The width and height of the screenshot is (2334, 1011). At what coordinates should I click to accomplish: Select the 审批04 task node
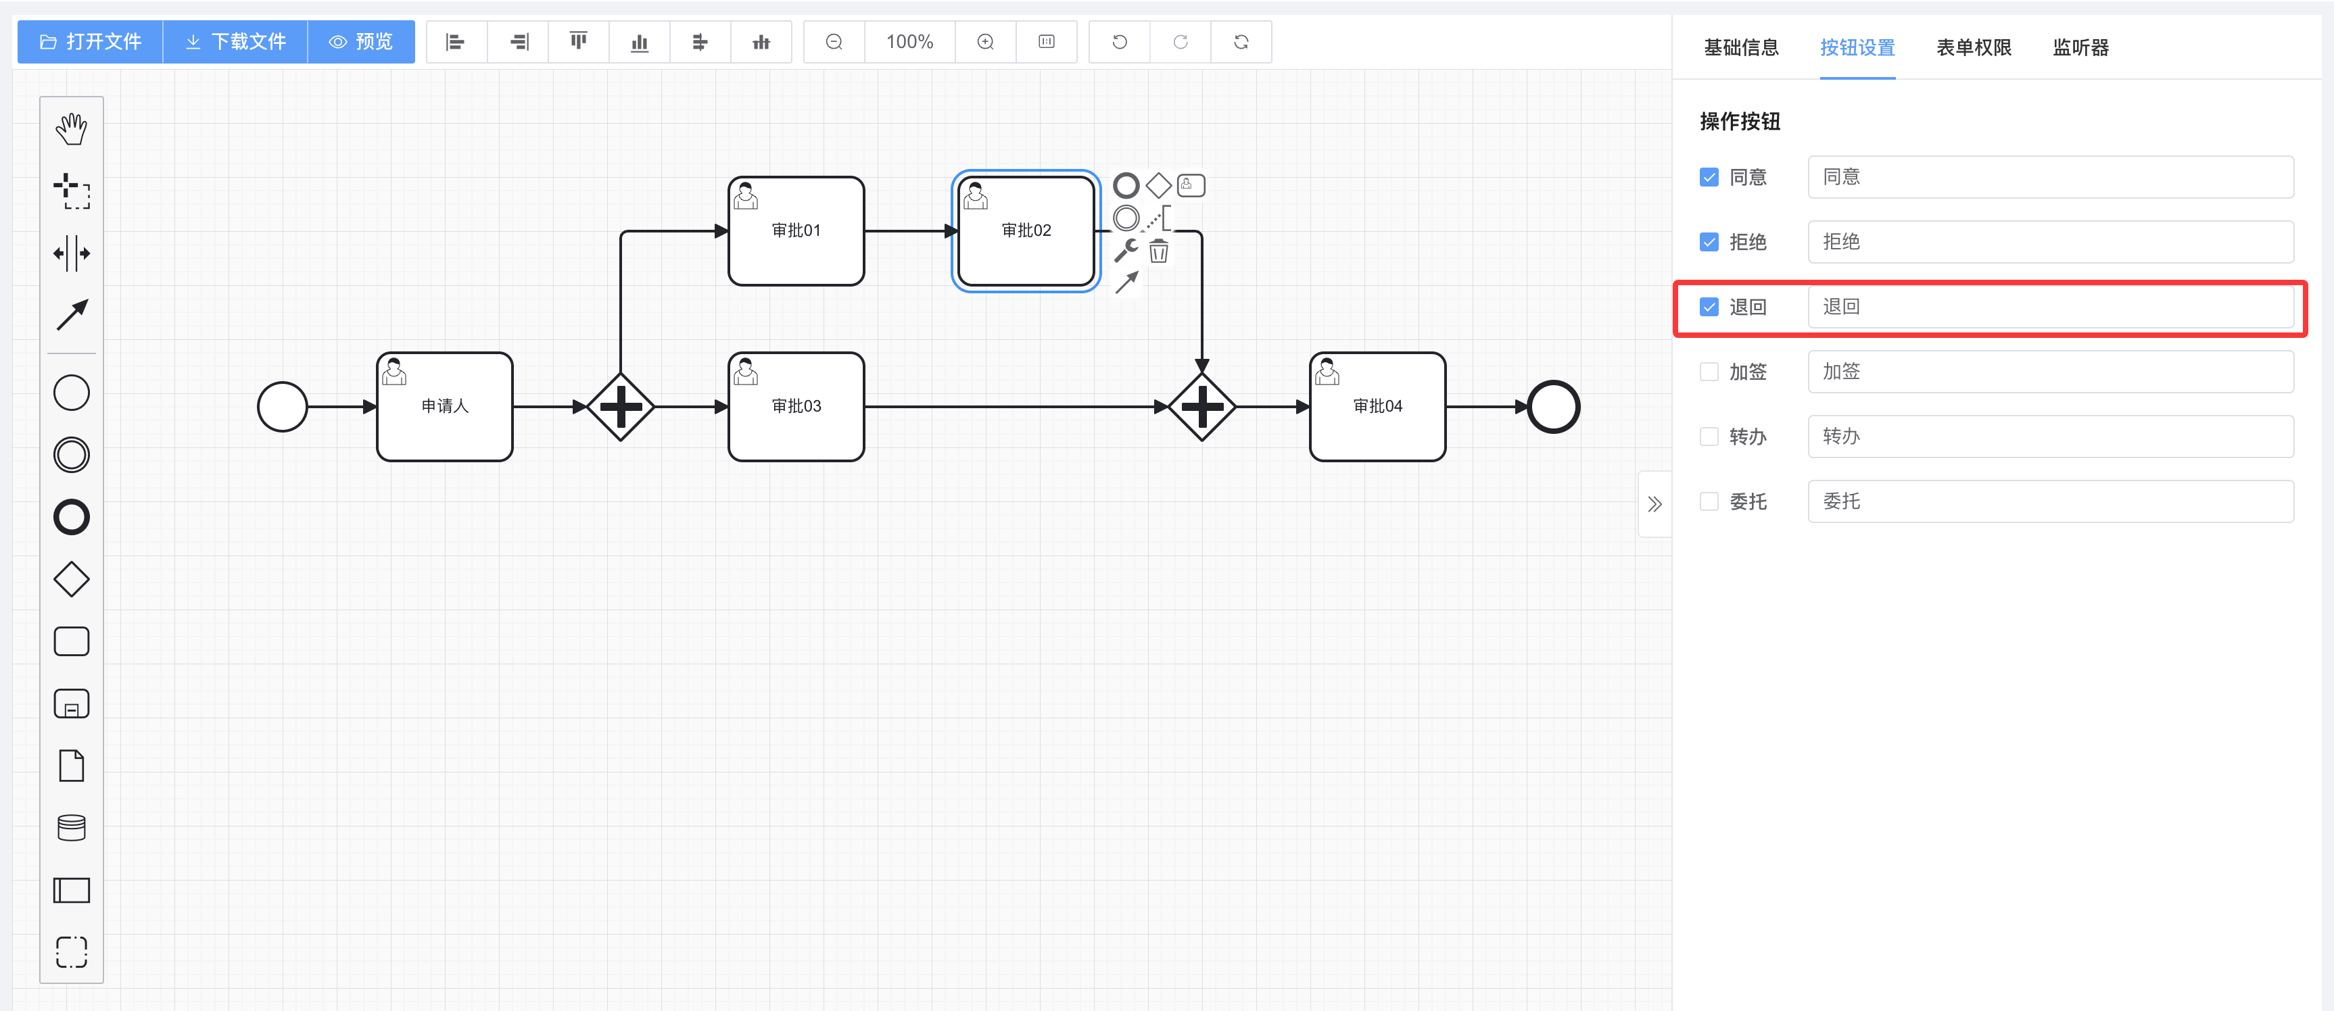point(1377,407)
